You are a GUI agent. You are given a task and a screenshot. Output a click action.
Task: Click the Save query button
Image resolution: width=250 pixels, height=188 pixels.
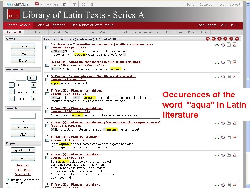[x=23, y=61]
